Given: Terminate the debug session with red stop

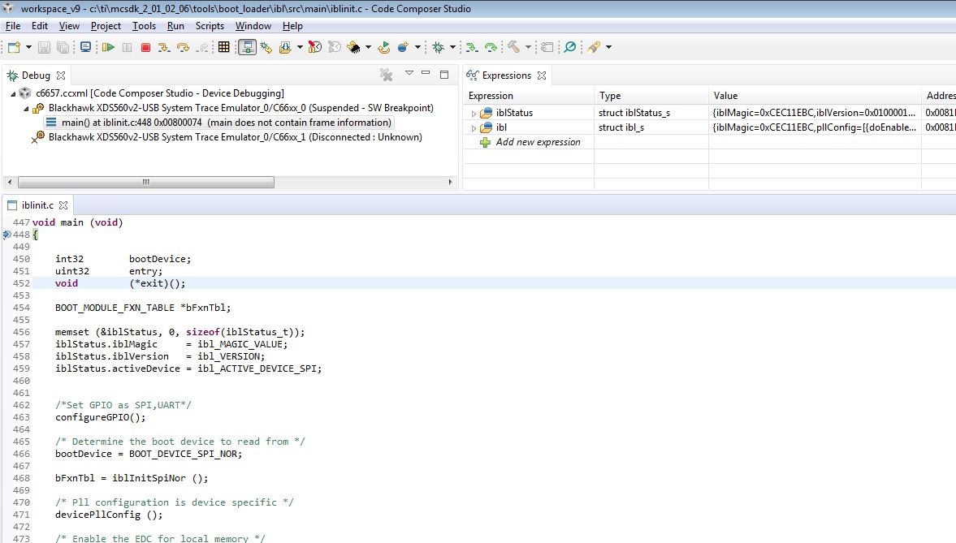Looking at the screenshot, I should (145, 48).
